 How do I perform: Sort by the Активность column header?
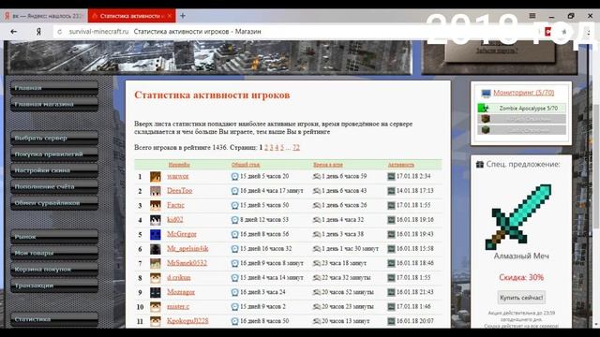click(401, 165)
